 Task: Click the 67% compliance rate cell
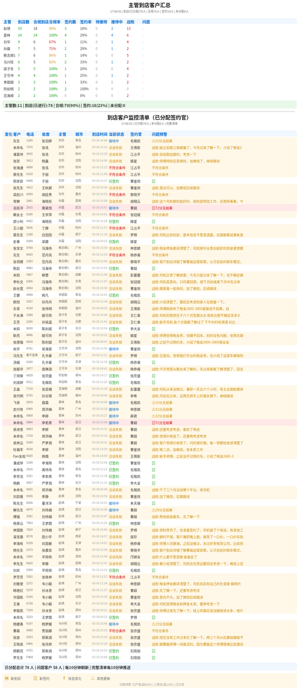[53, 42]
